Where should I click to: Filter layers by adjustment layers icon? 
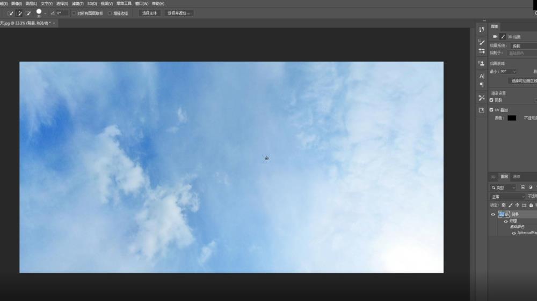pos(531,187)
